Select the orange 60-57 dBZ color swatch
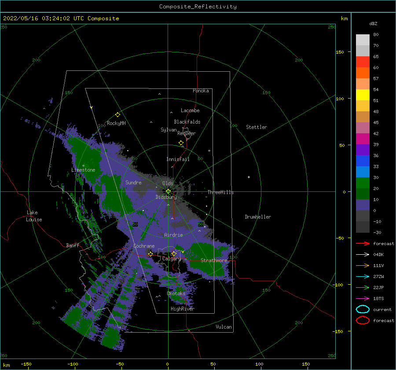The height and width of the screenshot is (370, 396). pyautogui.click(x=363, y=73)
